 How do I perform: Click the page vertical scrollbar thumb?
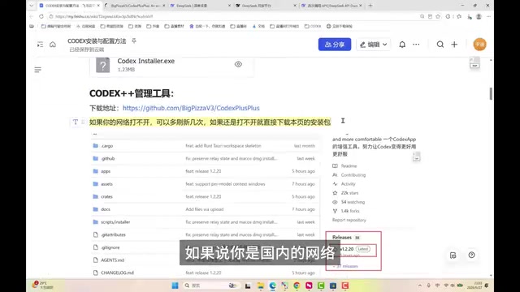[x=491, y=93]
